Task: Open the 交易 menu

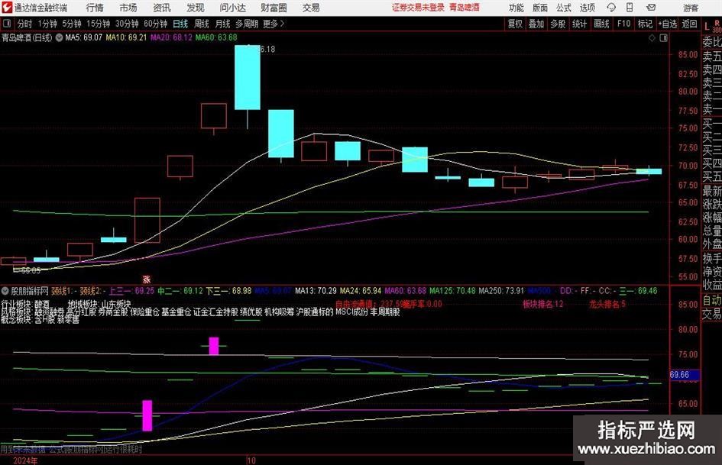Action: (x=311, y=8)
